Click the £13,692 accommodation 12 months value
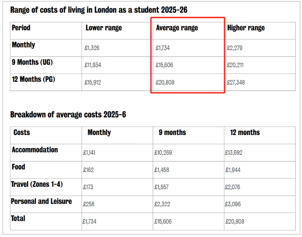Screen dimensions: 302x237 click(234, 153)
